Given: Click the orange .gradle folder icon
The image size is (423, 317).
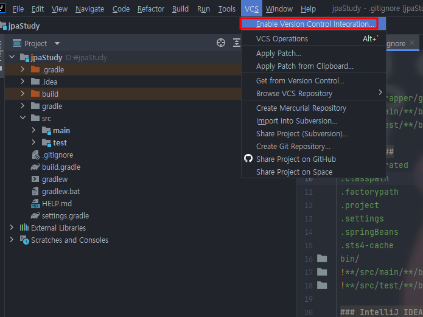Looking at the screenshot, I should 35,69.
